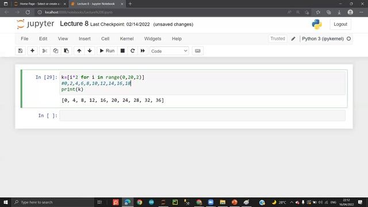Open the notification center icon
Screen dimensions: 368x207
[x=361, y=202]
